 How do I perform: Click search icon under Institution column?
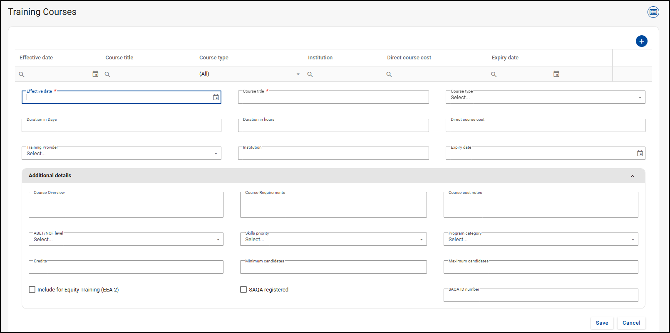tap(310, 74)
